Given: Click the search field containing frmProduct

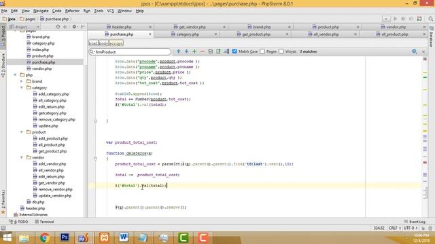Looking at the screenshot, I should (130, 52).
